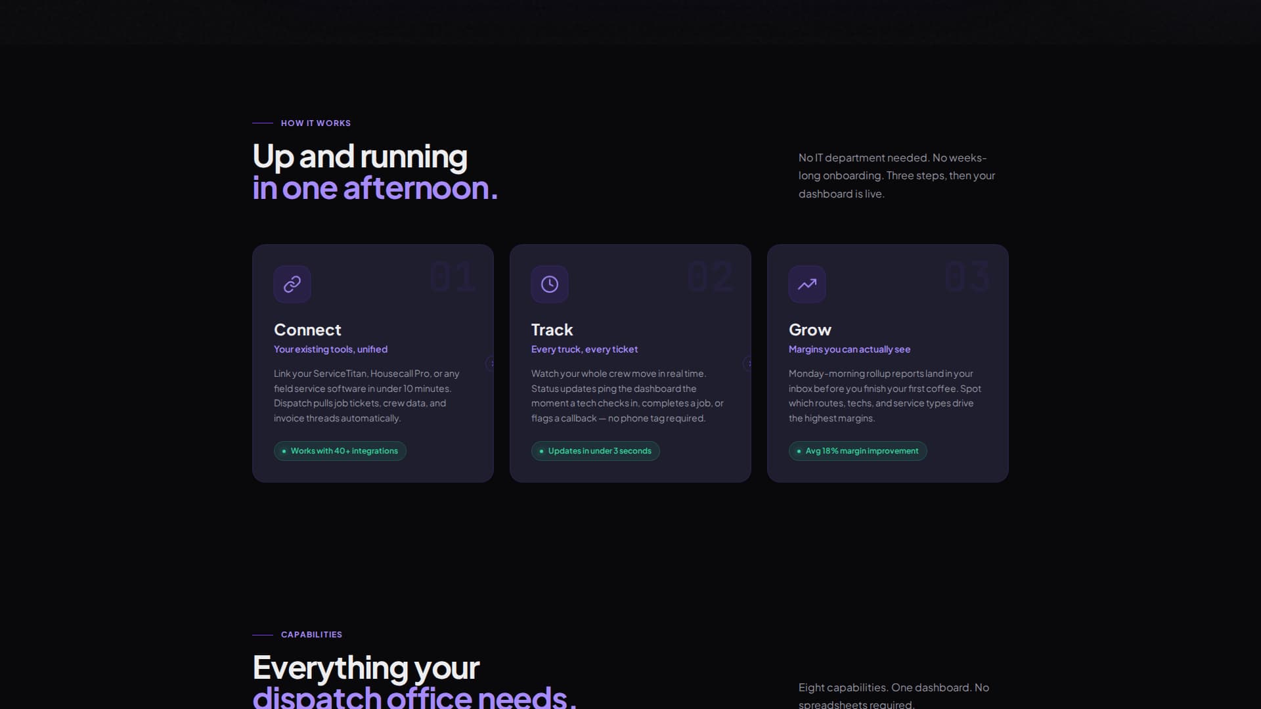Click the 'Up and running' heading line
Screen dimensions: 1261x709
[360, 157]
